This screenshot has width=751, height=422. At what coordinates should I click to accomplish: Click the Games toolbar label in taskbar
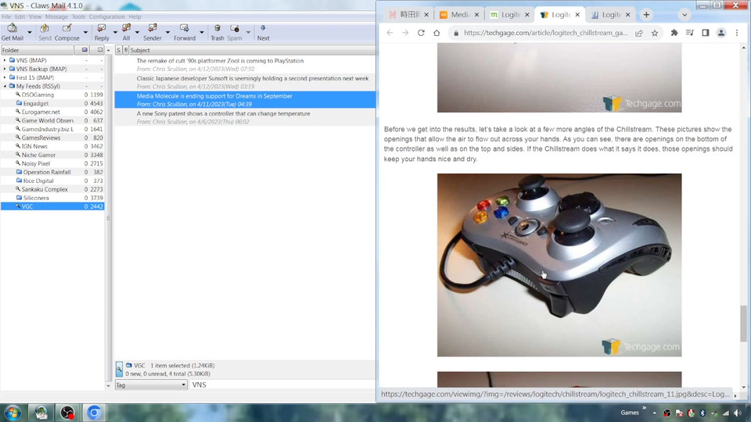[x=629, y=413]
